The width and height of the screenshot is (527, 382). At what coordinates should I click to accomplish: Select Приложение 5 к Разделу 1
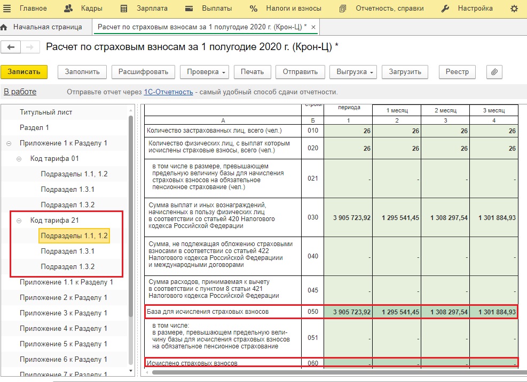[64, 344]
